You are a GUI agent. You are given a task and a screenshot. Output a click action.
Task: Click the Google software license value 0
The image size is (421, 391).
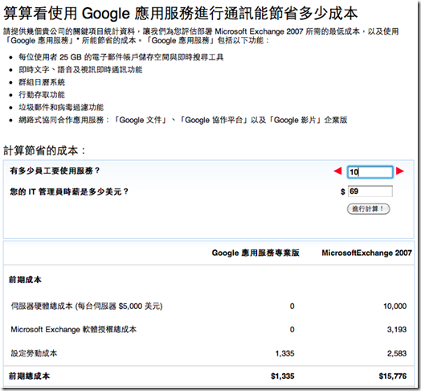click(292, 329)
